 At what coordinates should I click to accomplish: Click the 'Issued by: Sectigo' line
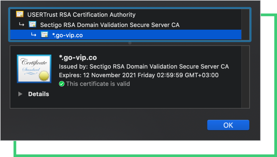point(144,67)
